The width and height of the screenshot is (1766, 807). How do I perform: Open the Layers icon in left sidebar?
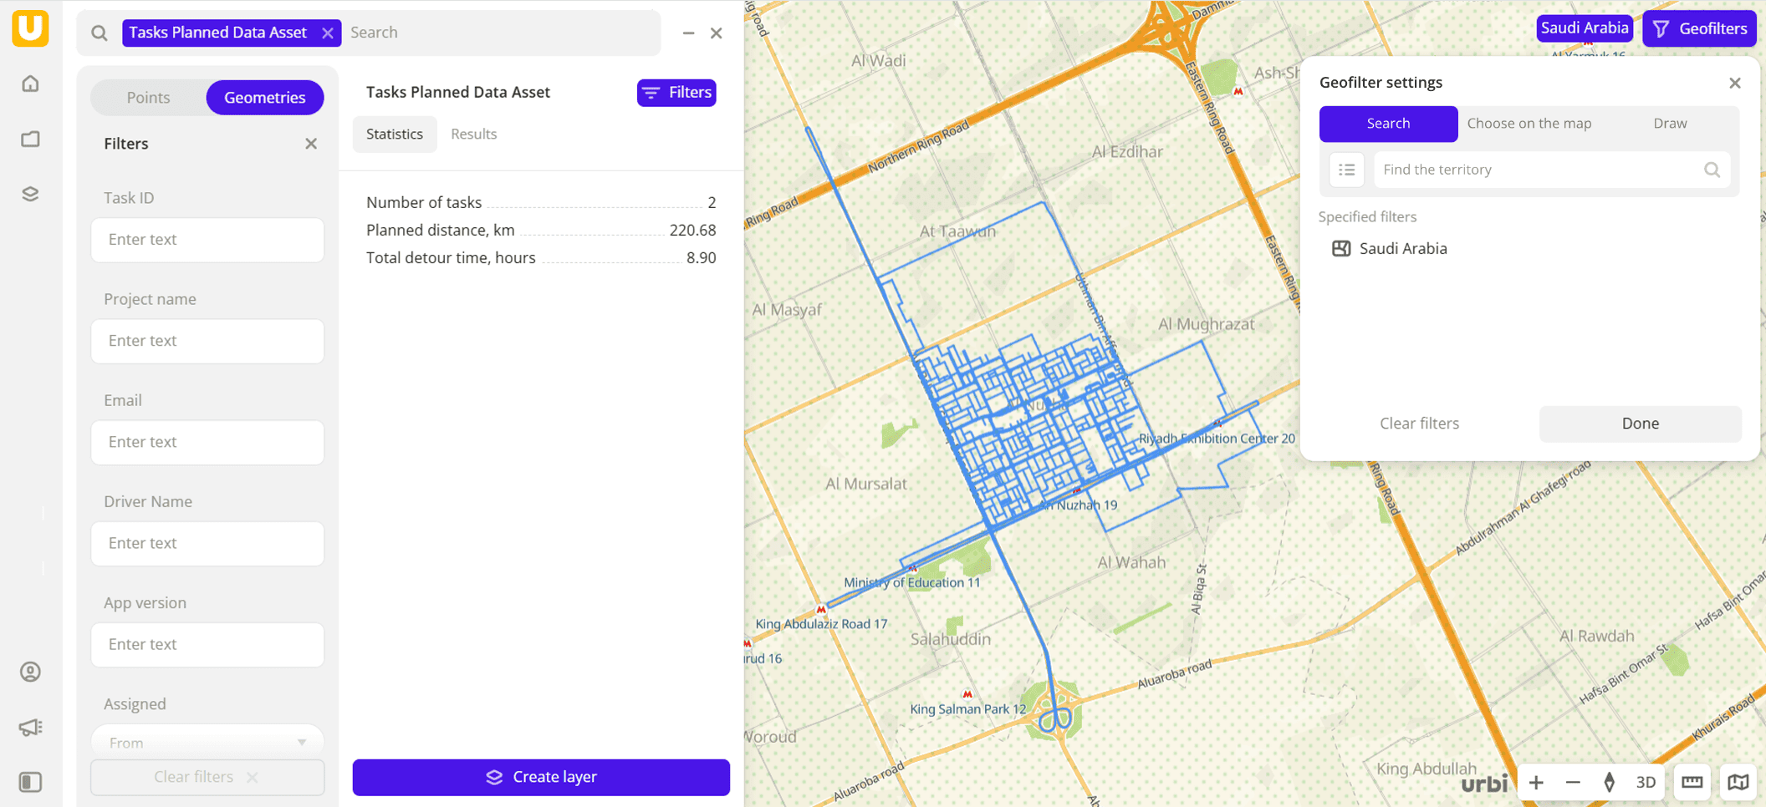tap(30, 194)
